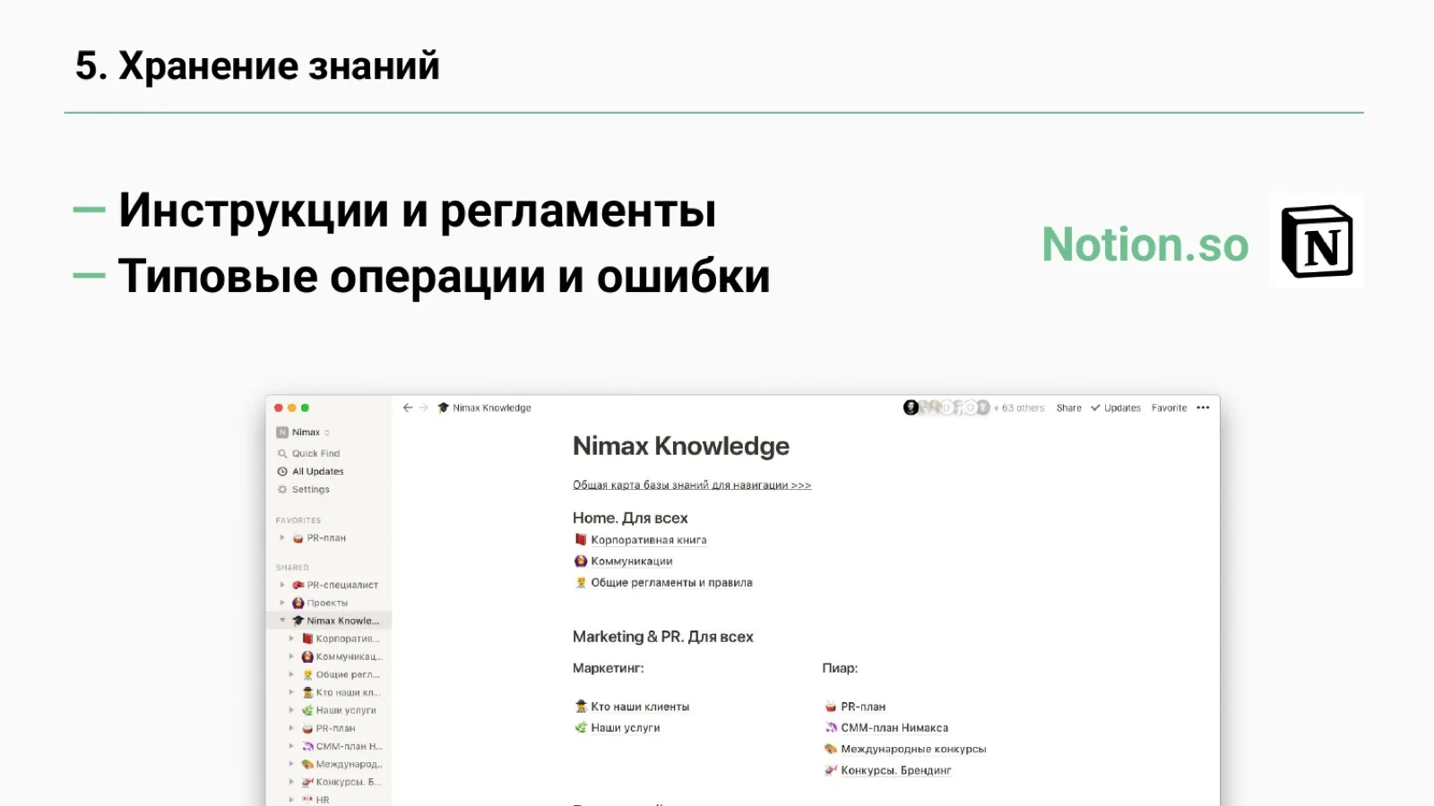Click the Favorite button
Image resolution: width=1434 pixels, height=806 pixels.
1169,407
